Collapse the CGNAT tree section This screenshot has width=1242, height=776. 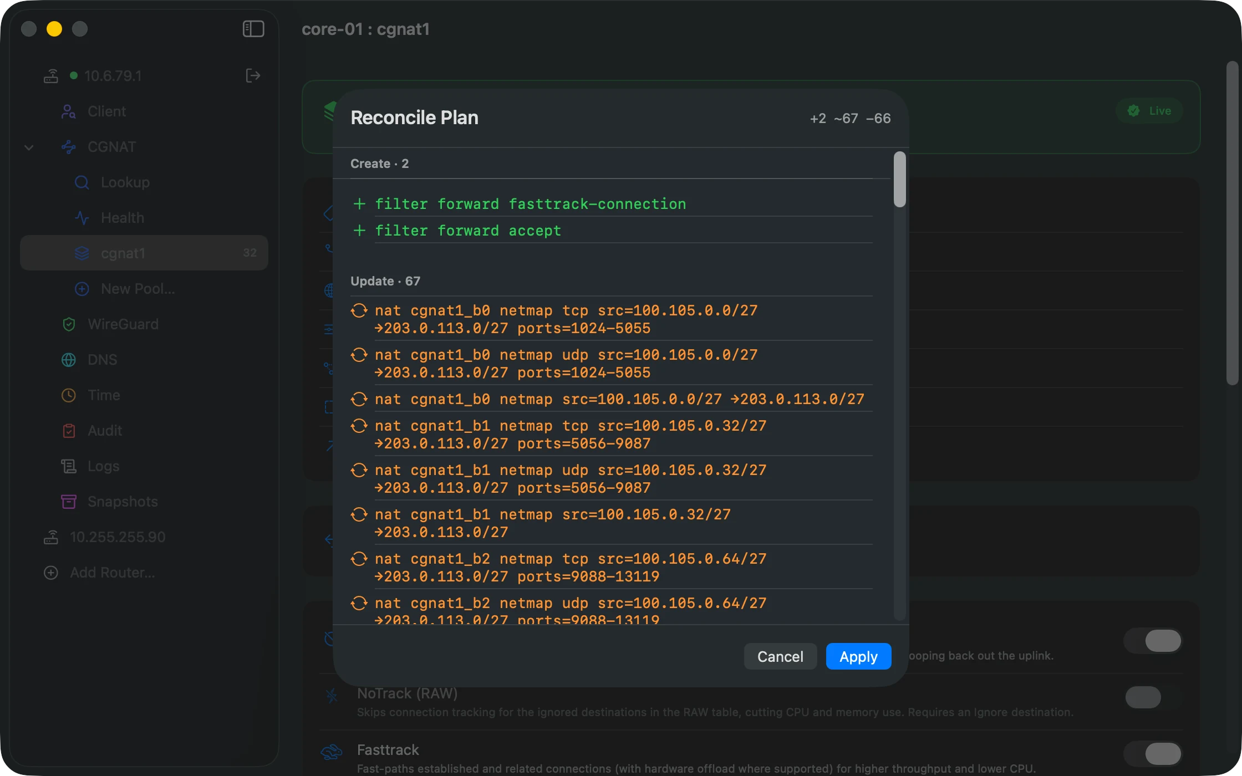[29, 147]
